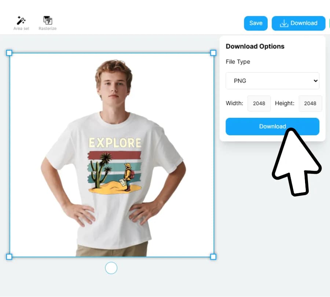Click the top-left selection handle of the image
330x297 pixels.
pyautogui.click(x=9, y=53)
